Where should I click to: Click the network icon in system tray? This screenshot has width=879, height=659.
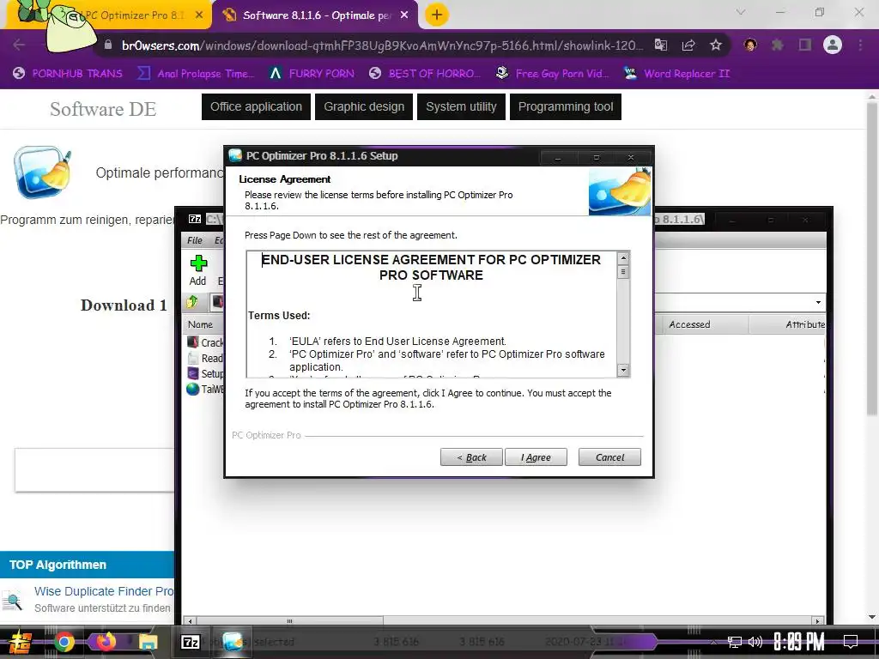click(x=734, y=642)
